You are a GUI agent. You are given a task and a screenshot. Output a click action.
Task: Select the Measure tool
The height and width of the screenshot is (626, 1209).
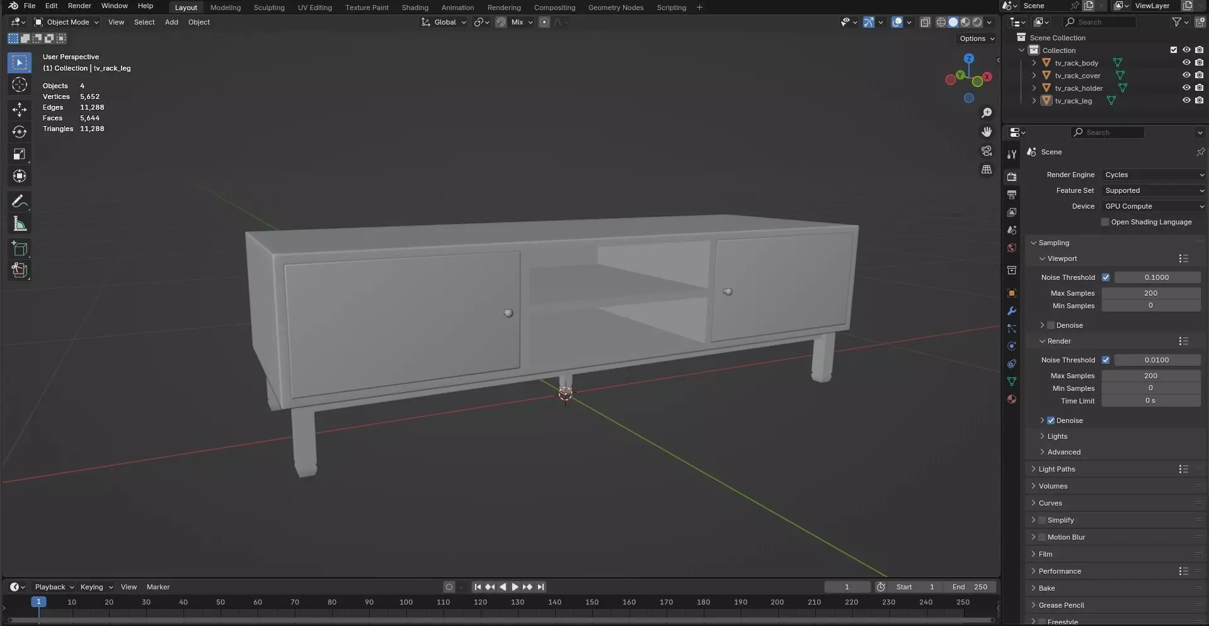pyautogui.click(x=20, y=224)
